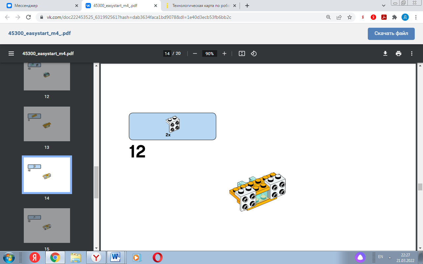Click the 90% zoom level field

[210, 53]
